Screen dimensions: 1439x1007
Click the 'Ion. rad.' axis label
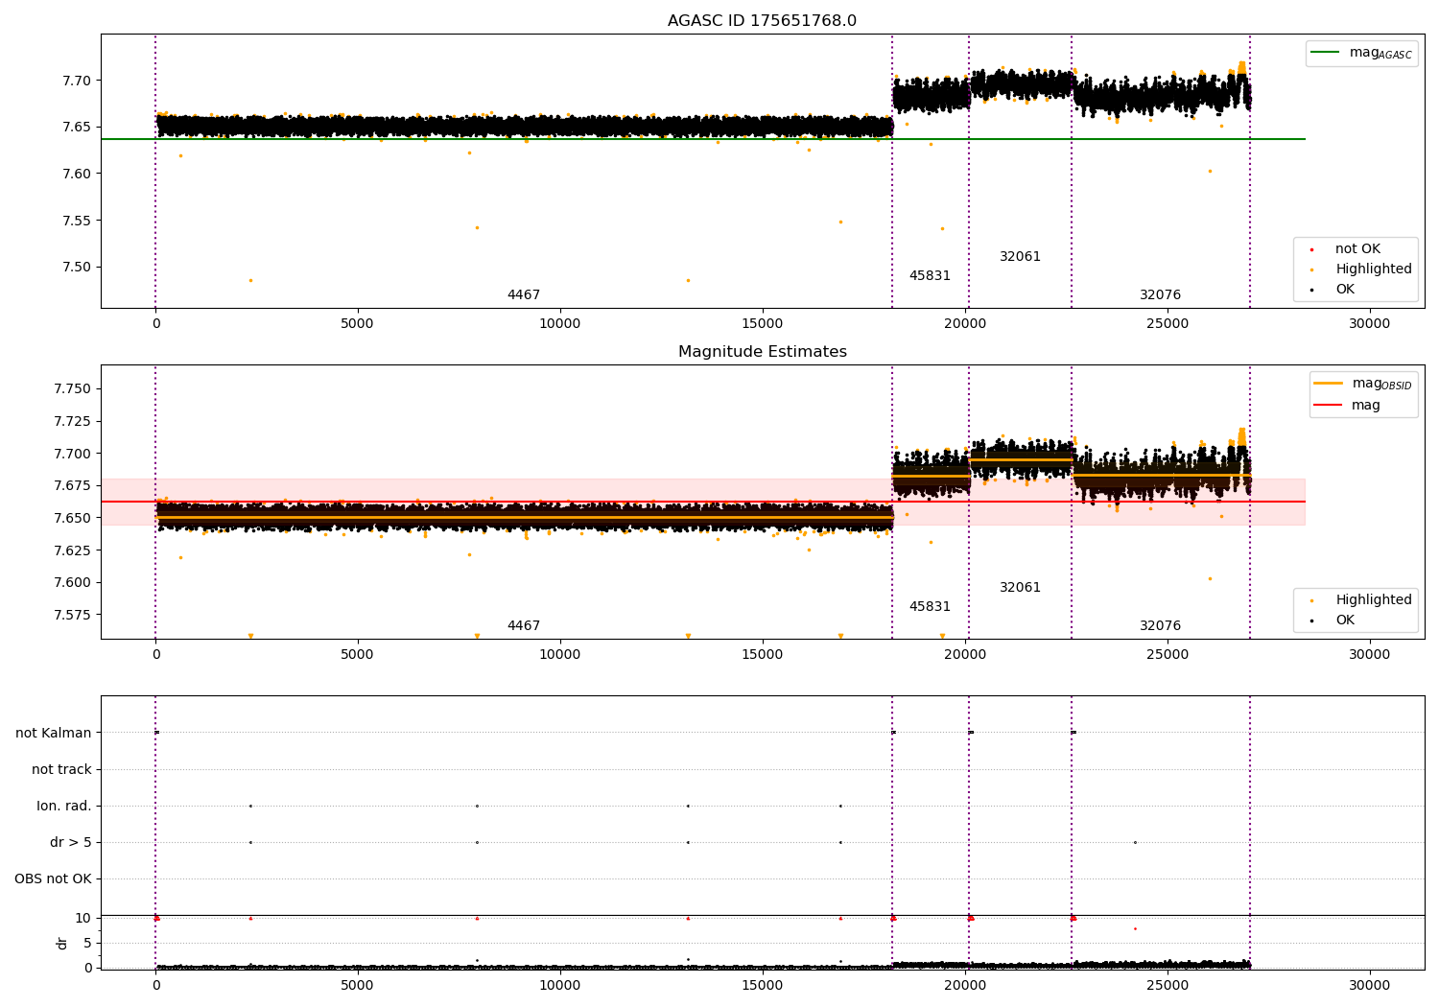point(64,806)
